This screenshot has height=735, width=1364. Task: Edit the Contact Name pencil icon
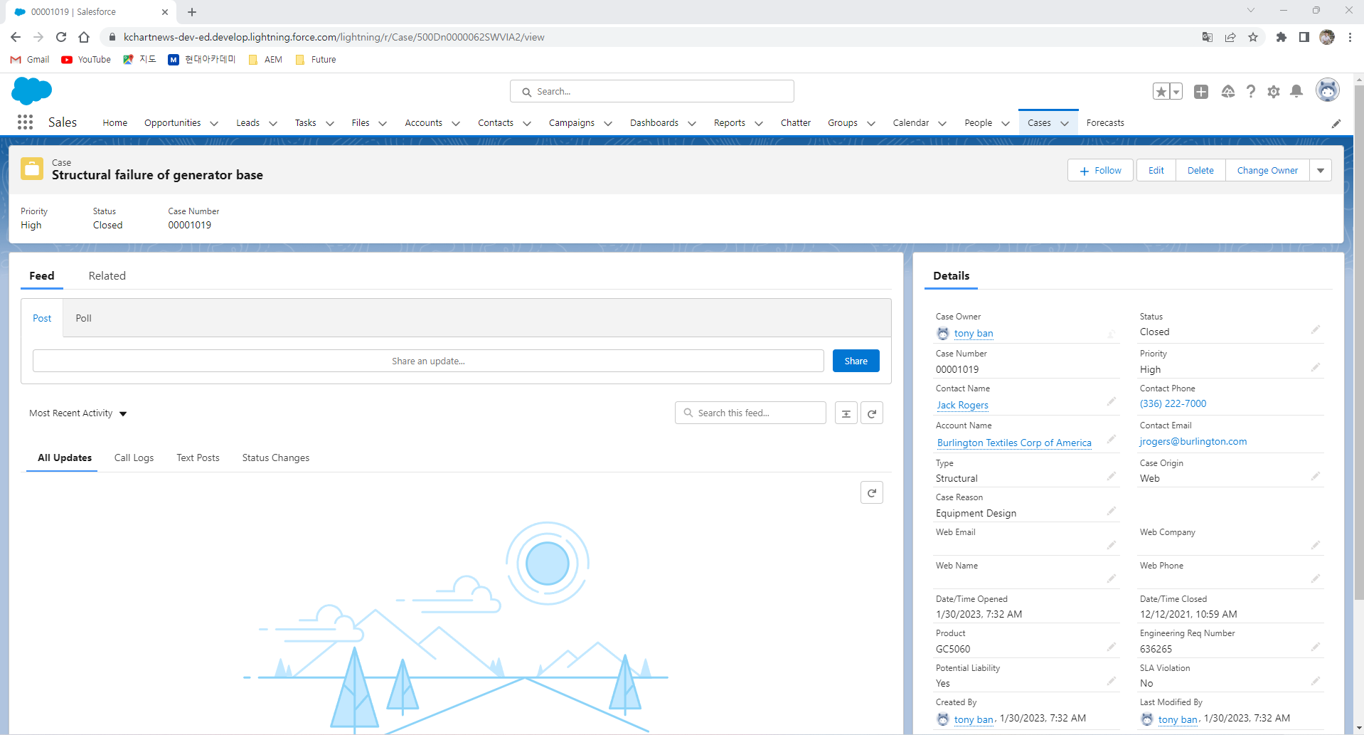pos(1112,402)
